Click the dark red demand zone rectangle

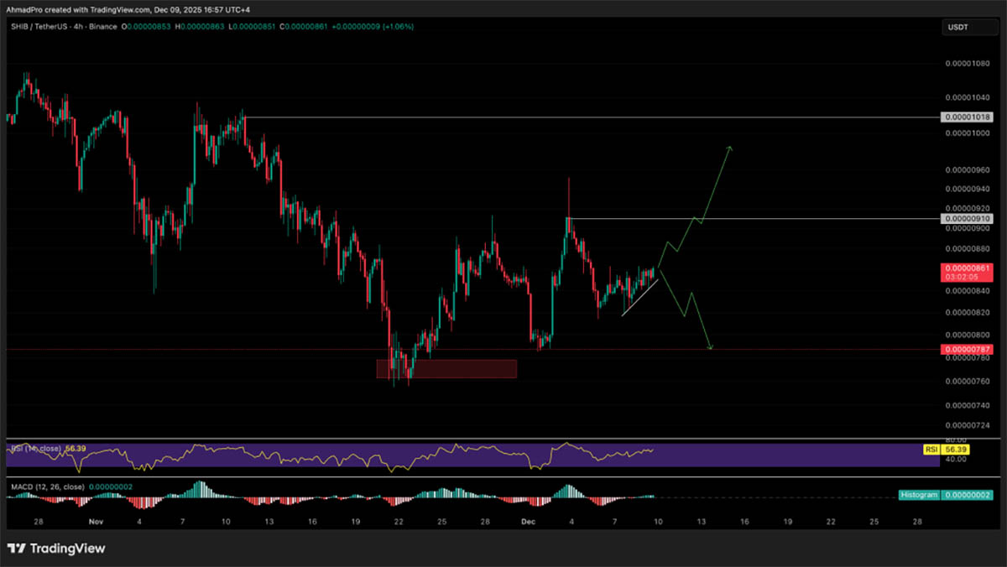pyautogui.click(x=446, y=368)
